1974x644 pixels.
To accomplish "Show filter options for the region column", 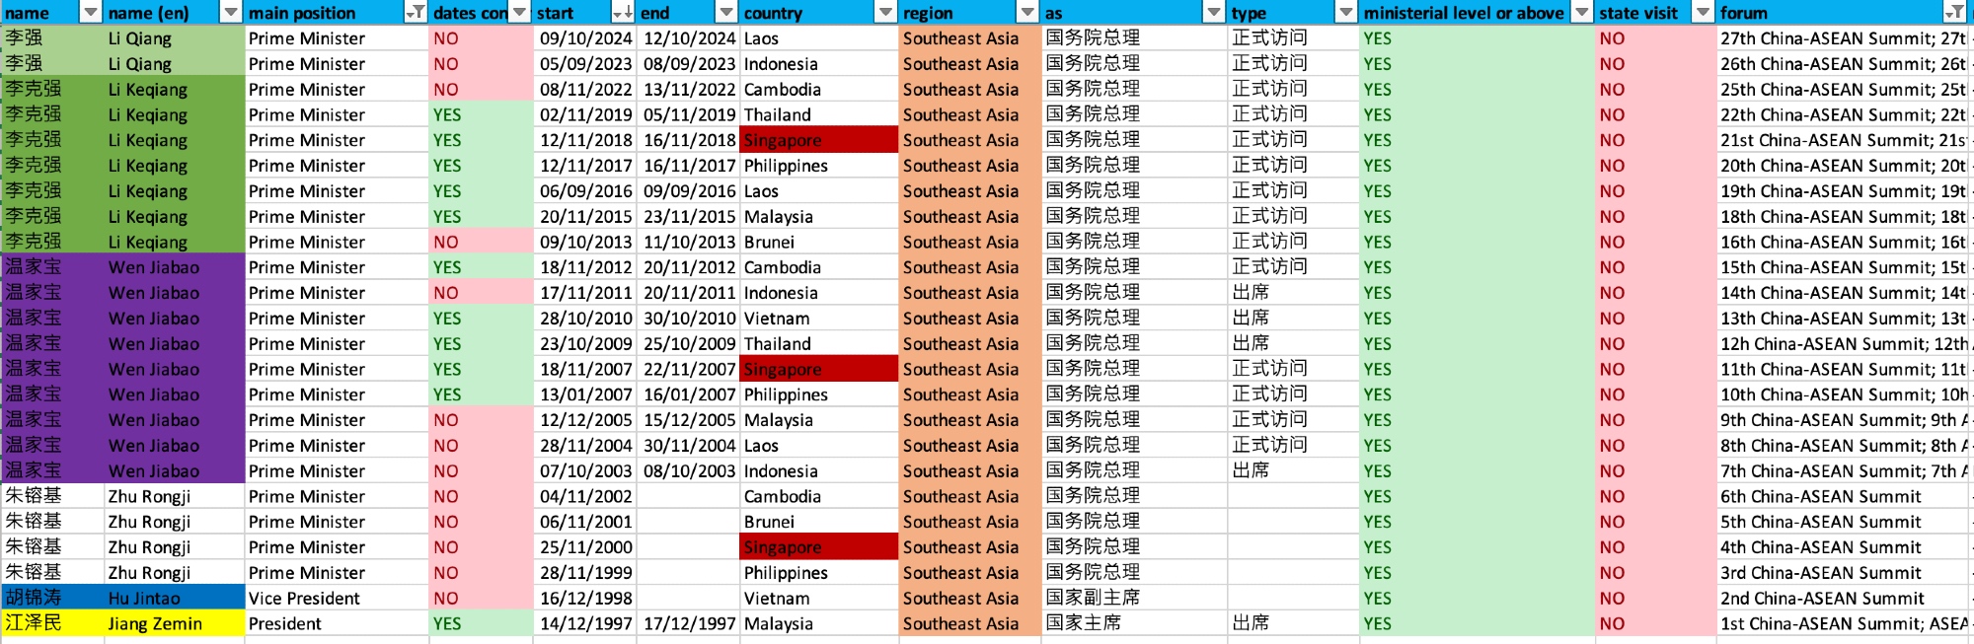I will coord(1026,13).
